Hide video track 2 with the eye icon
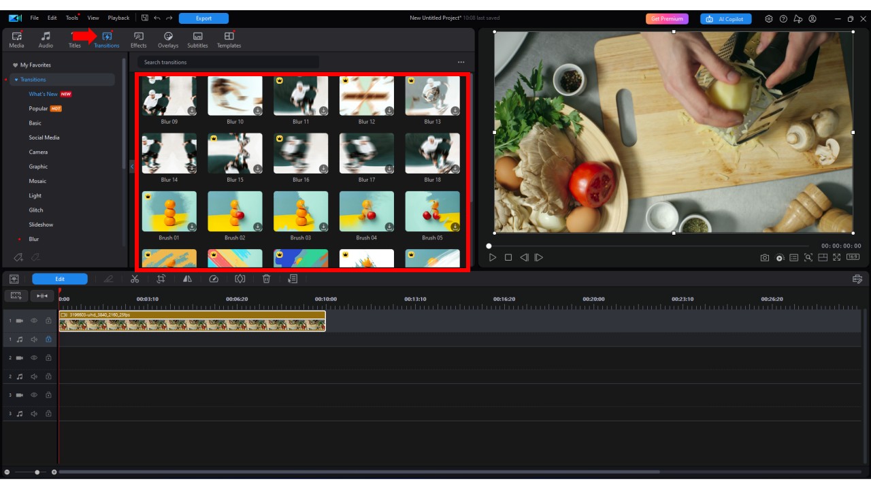 34,357
